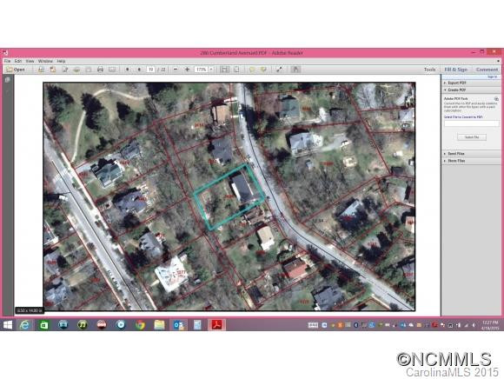The height and width of the screenshot is (379, 504).
Task: Click the Read mode expand icon
Action: [x=279, y=70]
